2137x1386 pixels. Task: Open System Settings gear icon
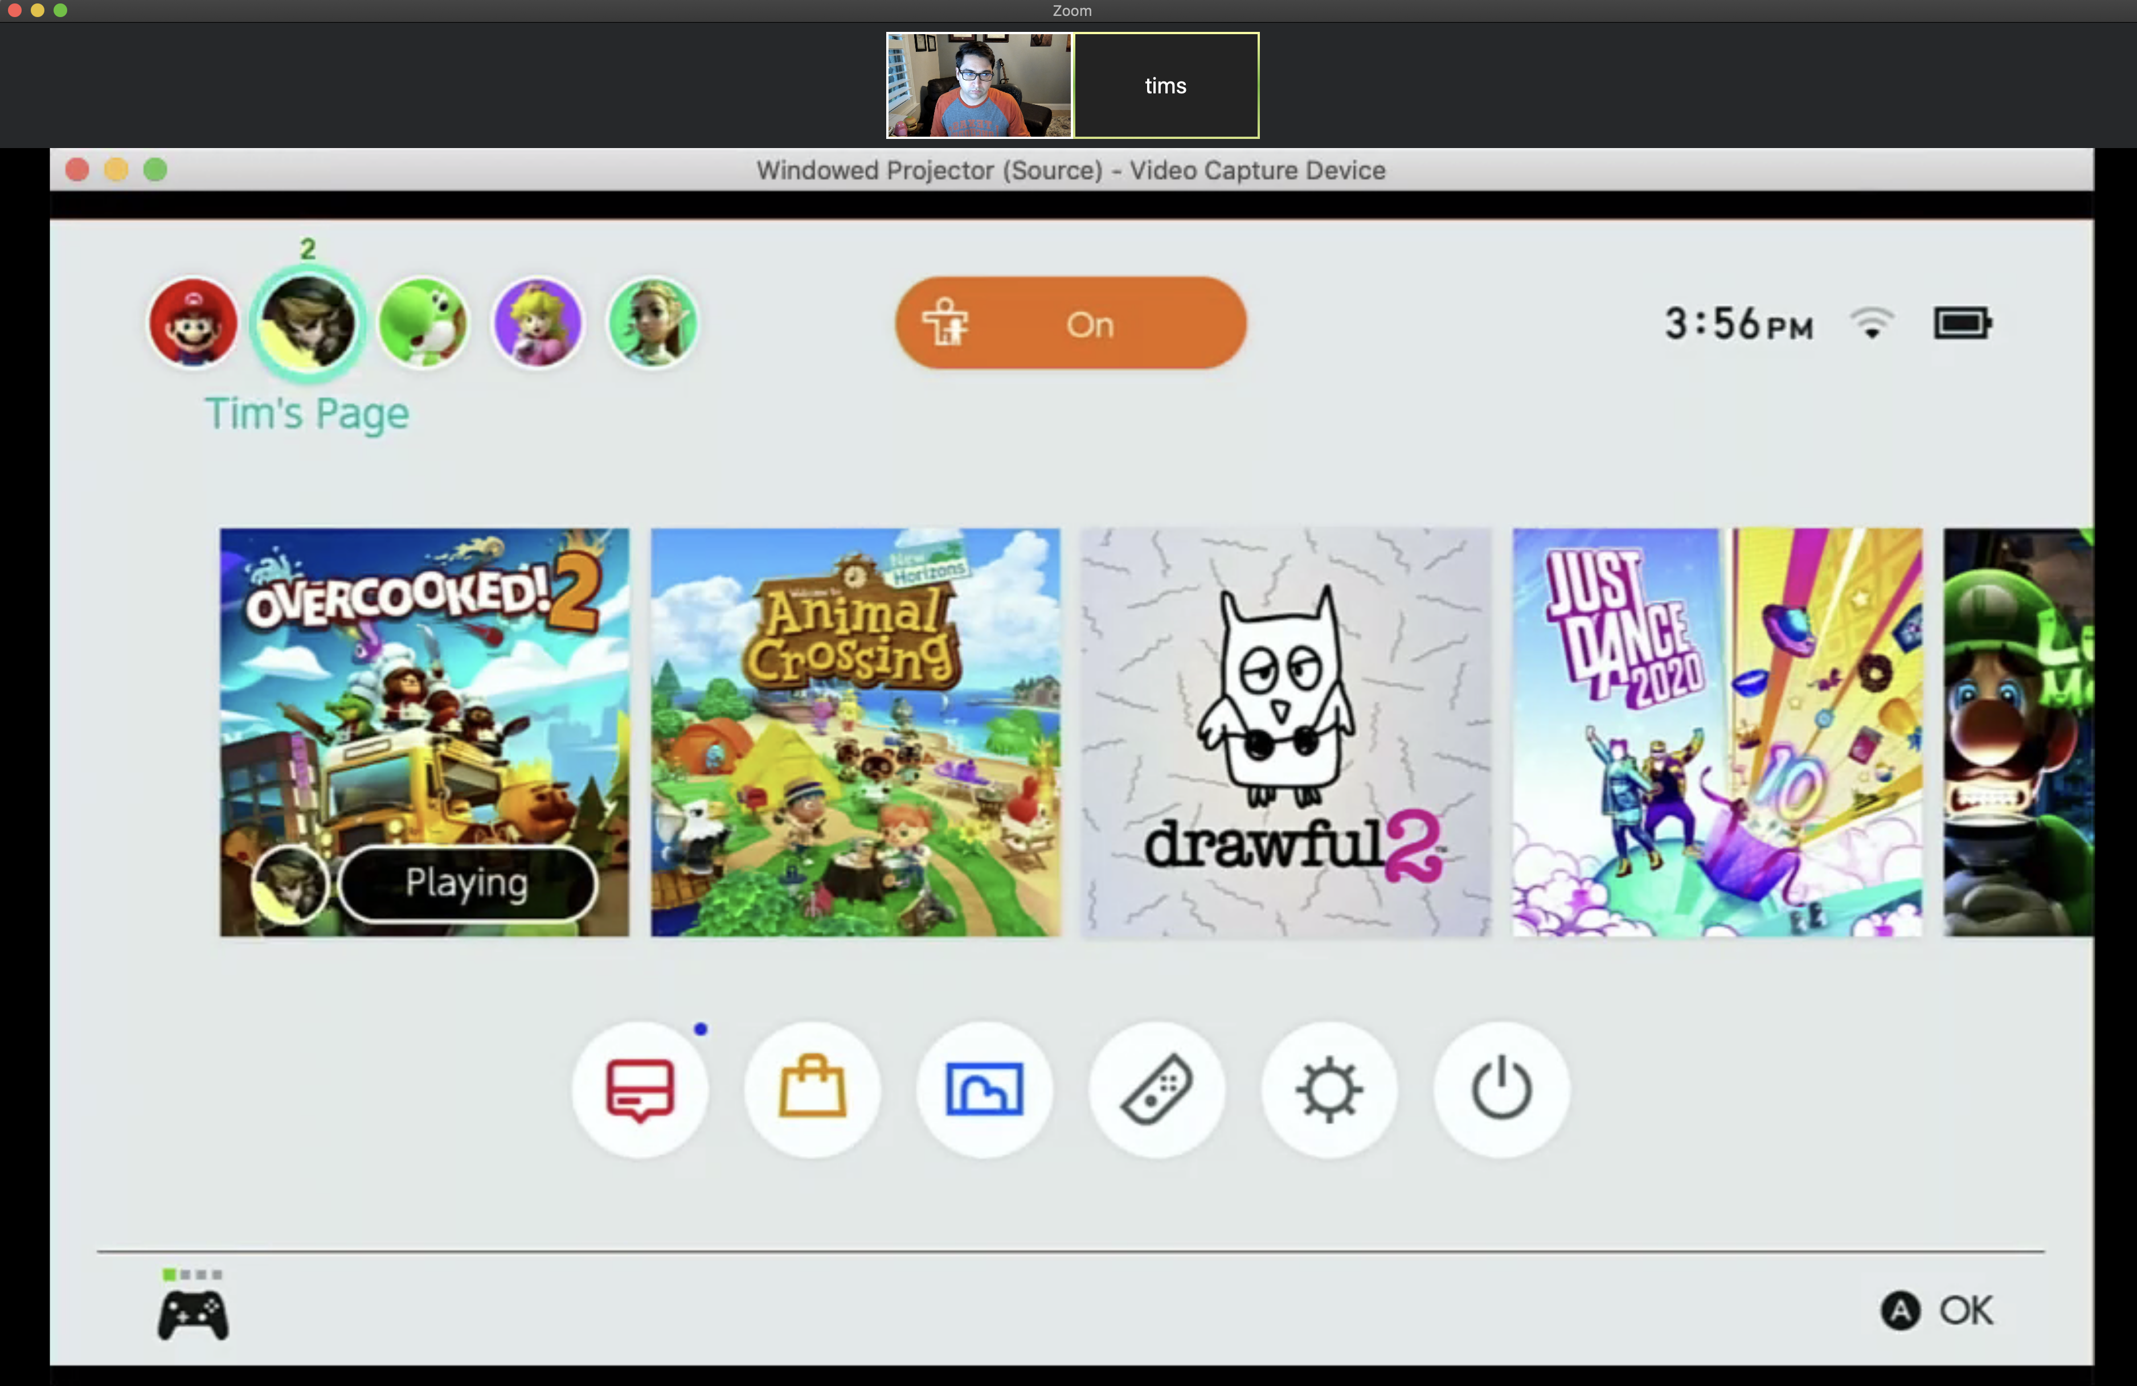[1330, 1090]
